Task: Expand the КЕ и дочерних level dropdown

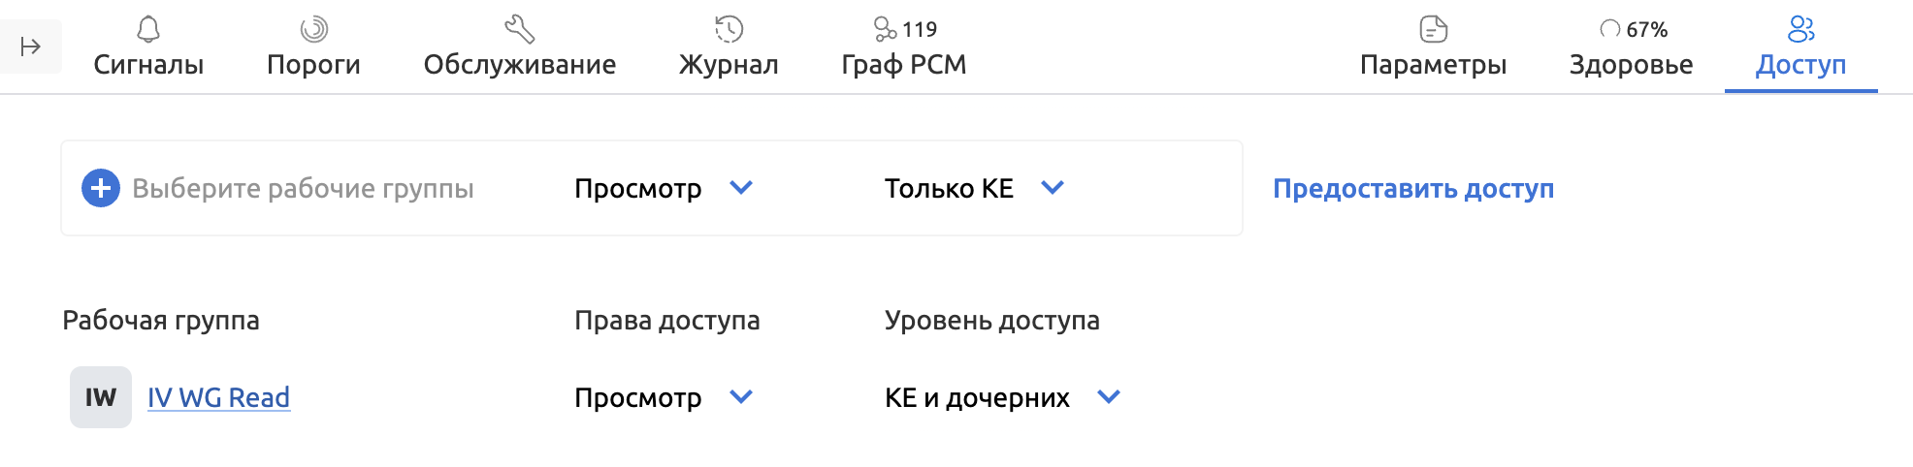Action: (x=1002, y=397)
